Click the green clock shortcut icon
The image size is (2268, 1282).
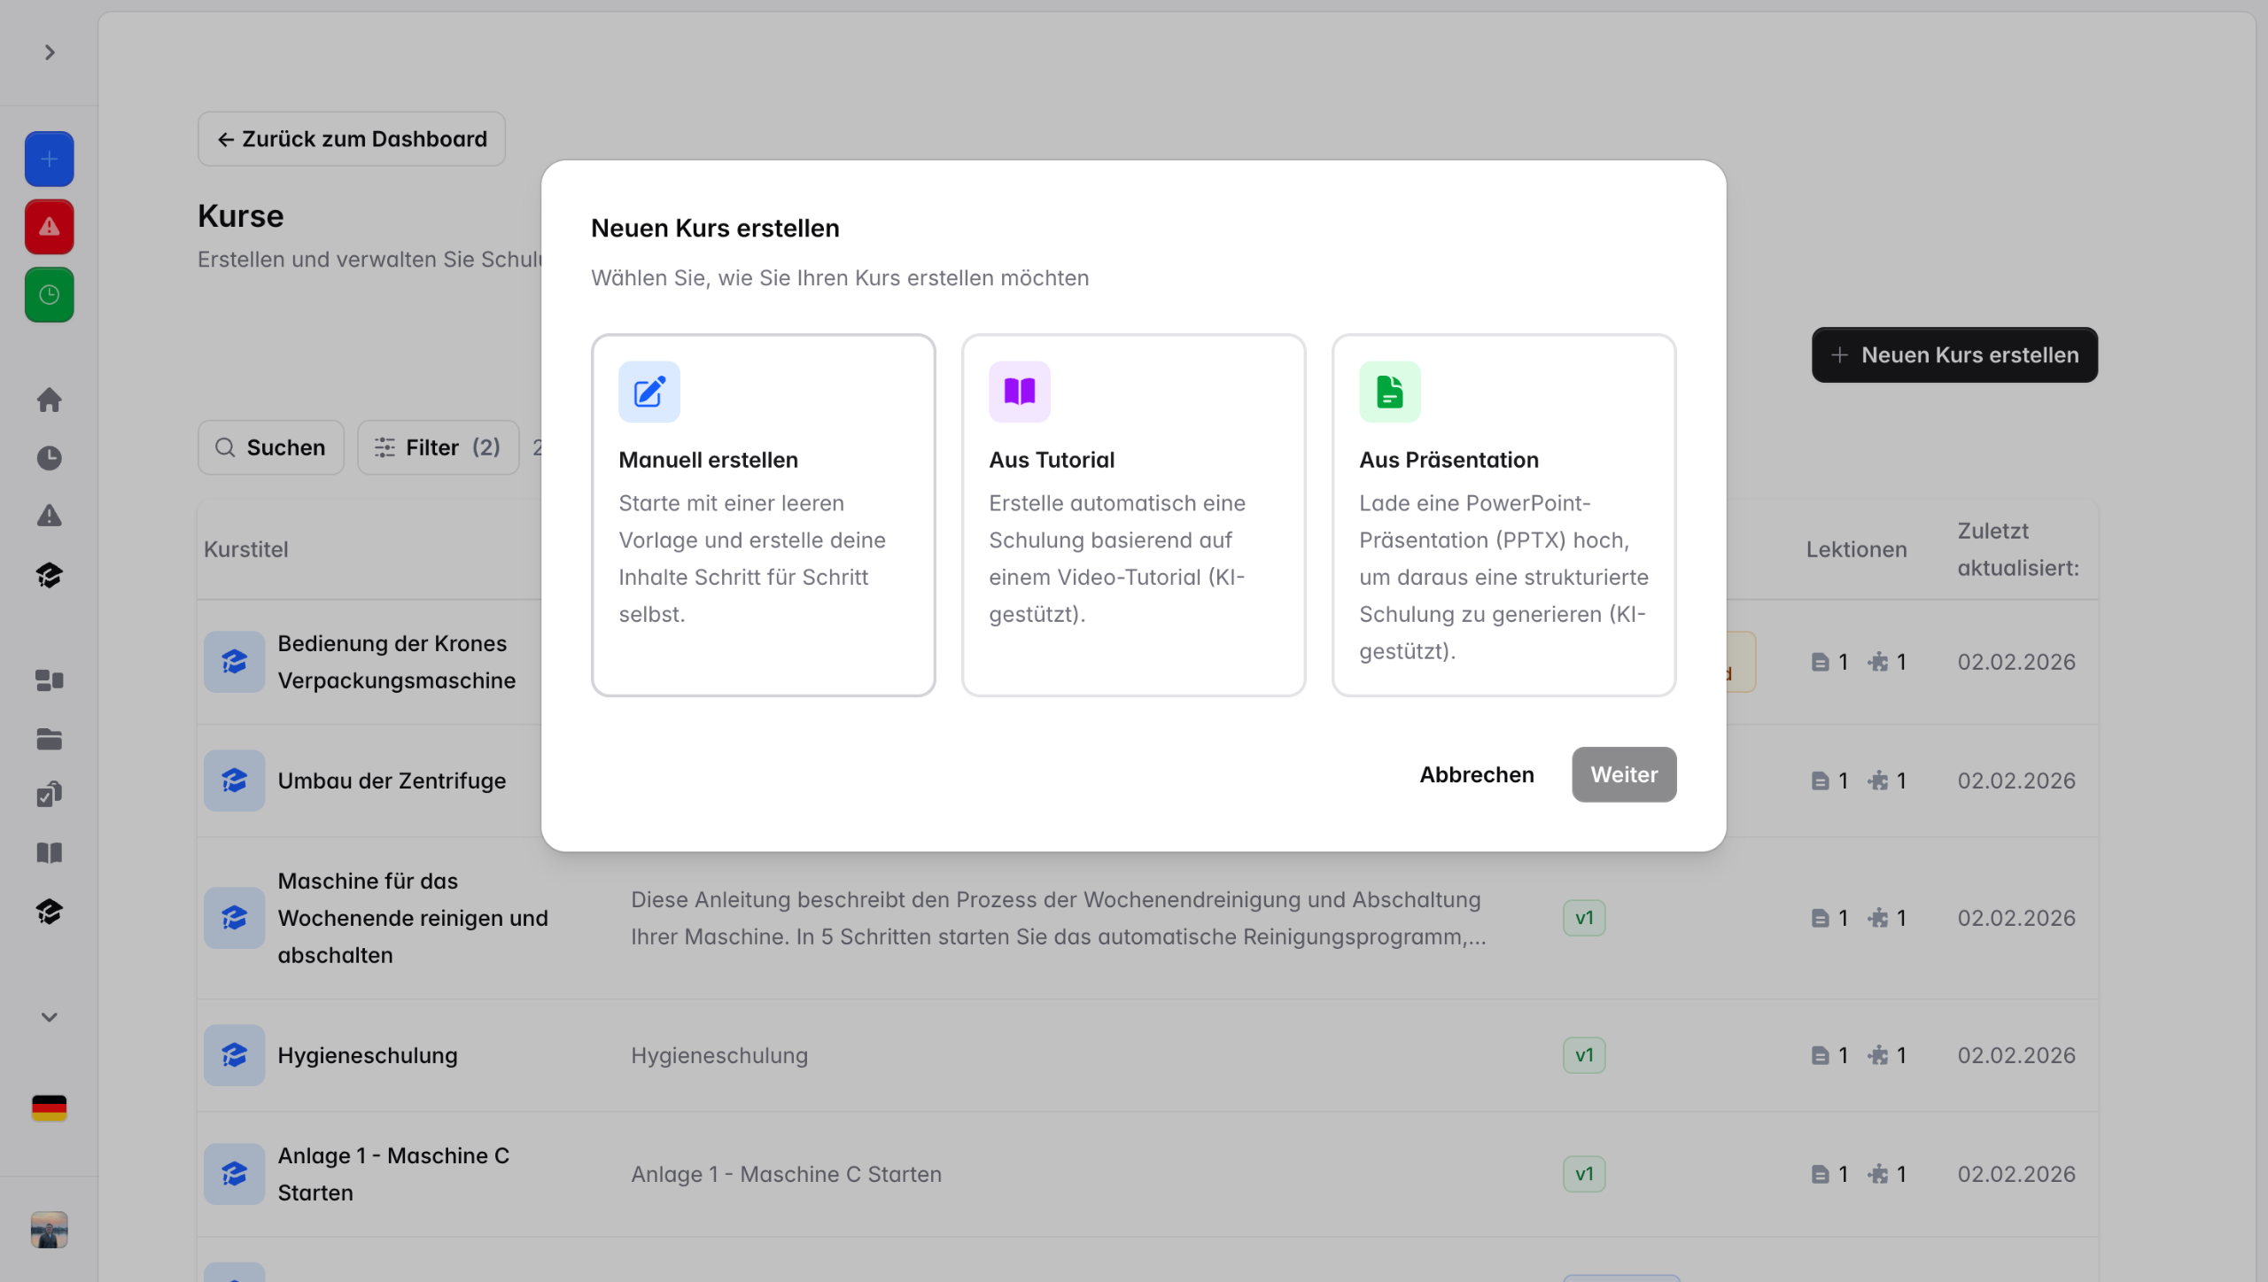[49, 295]
